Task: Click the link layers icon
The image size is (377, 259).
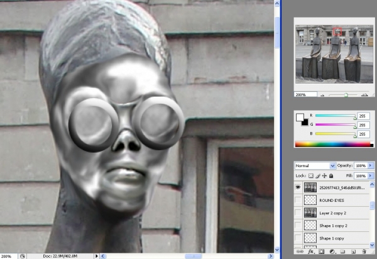Action: [x=300, y=252]
